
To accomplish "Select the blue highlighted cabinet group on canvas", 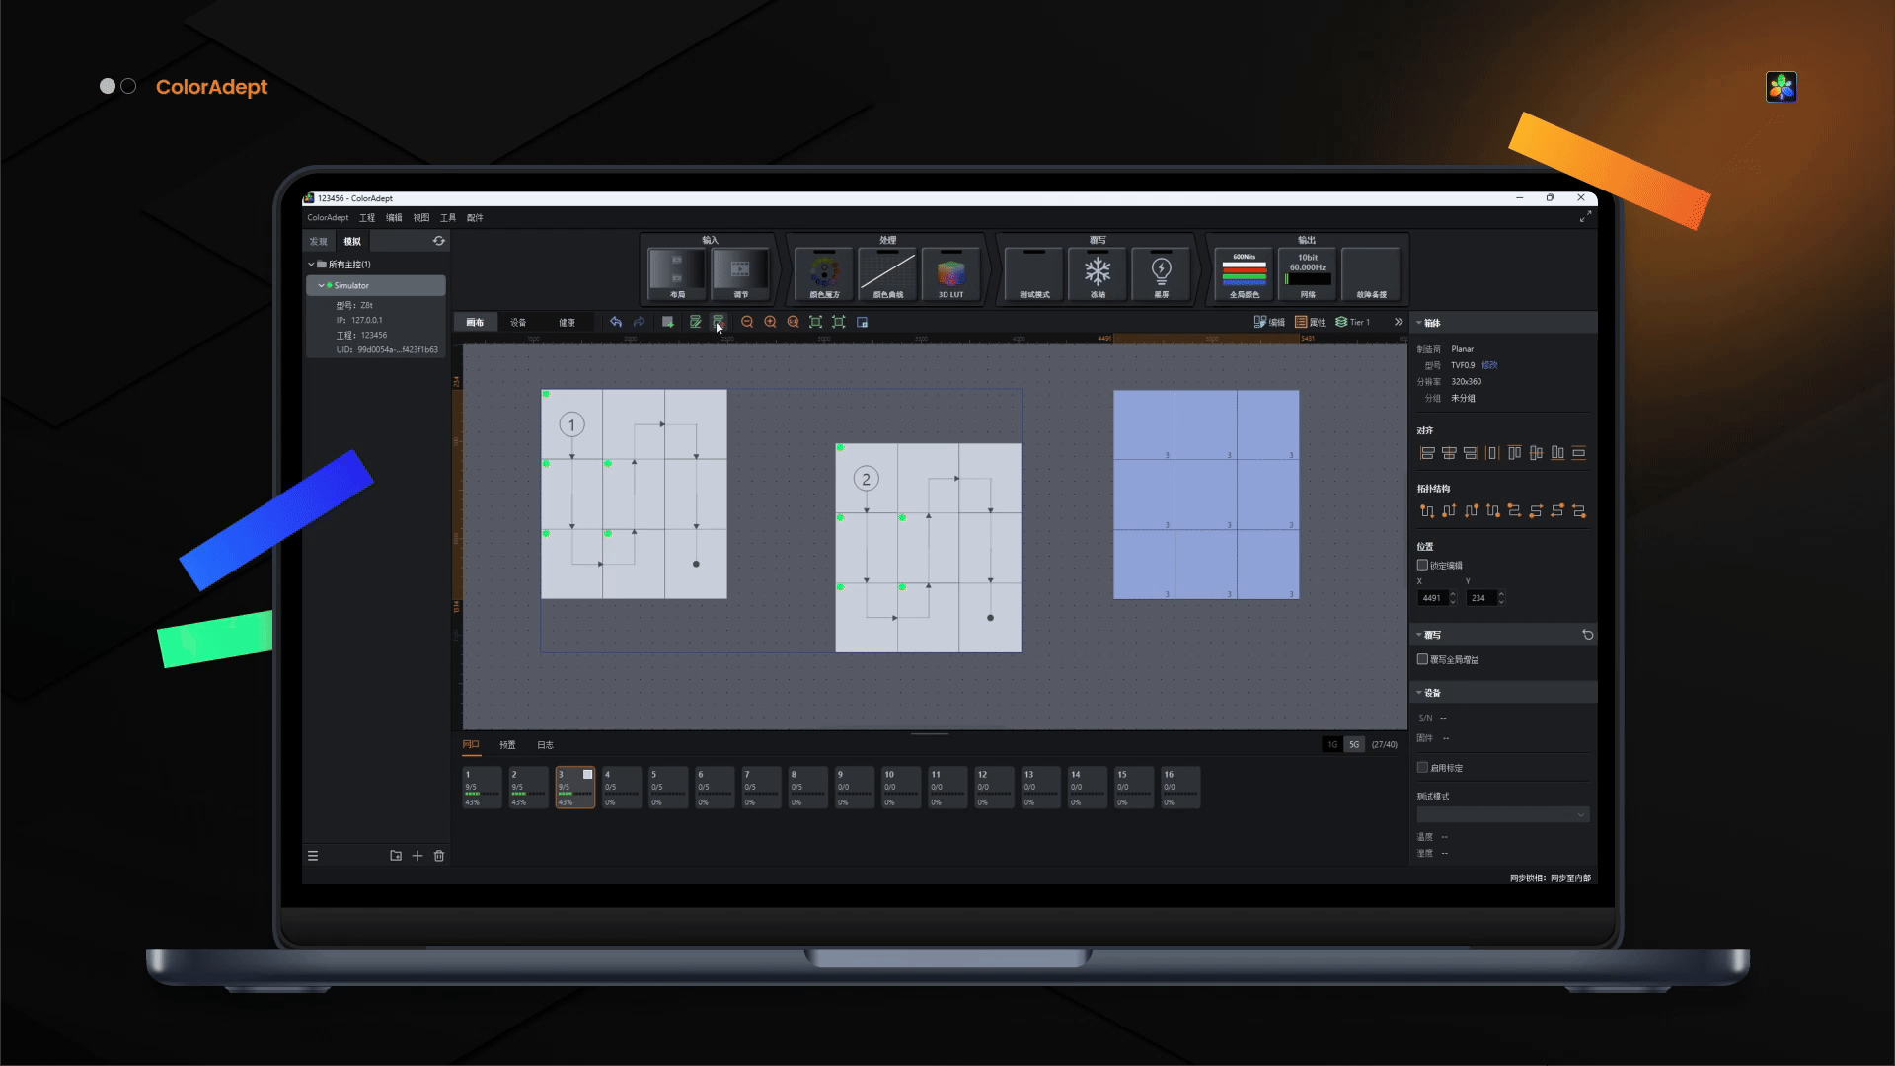I will (1206, 495).
